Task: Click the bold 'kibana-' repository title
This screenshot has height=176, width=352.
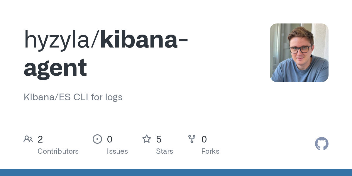Action: (x=144, y=39)
